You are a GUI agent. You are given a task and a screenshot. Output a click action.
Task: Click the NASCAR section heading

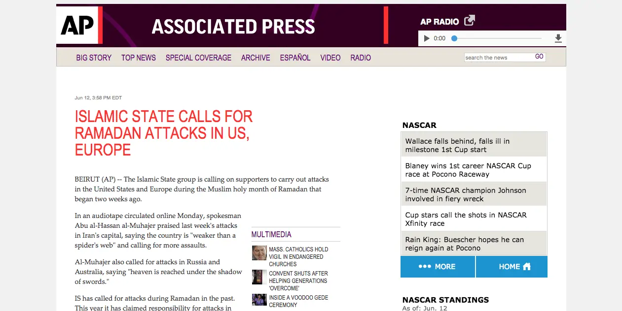419,125
